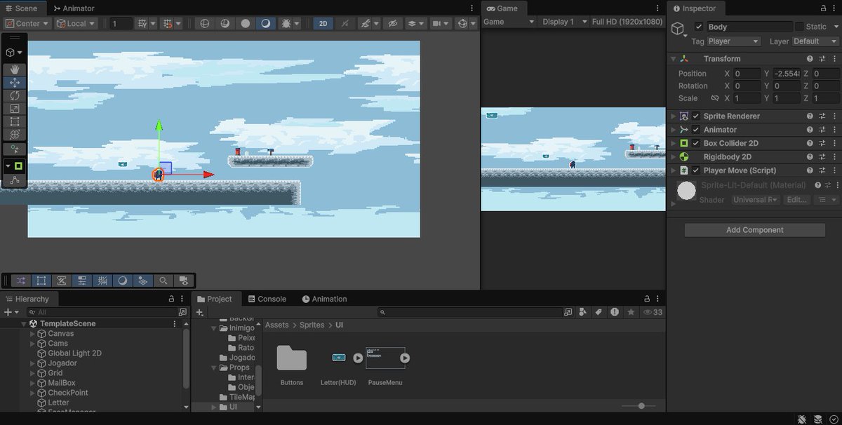The image size is (842, 425).
Task: Open scene effects layers dropdown
Action: pyautogui.click(x=415, y=23)
